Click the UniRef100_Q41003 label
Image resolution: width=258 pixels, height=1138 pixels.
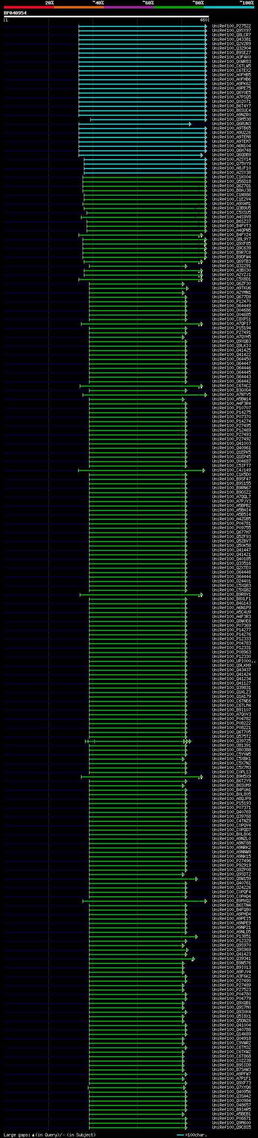(231, 444)
